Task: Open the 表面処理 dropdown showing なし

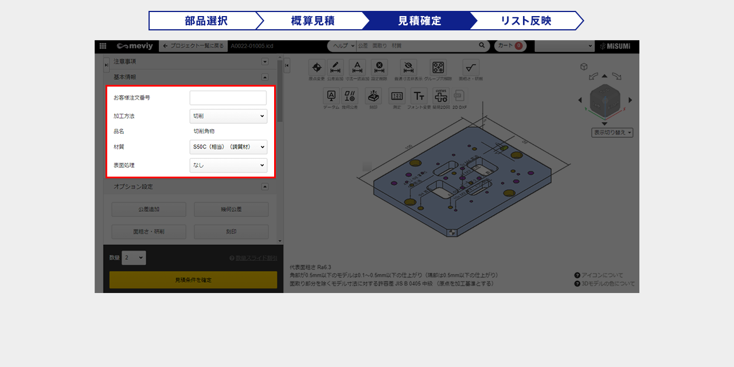Action: pyautogui.click(x=228, y=166)
